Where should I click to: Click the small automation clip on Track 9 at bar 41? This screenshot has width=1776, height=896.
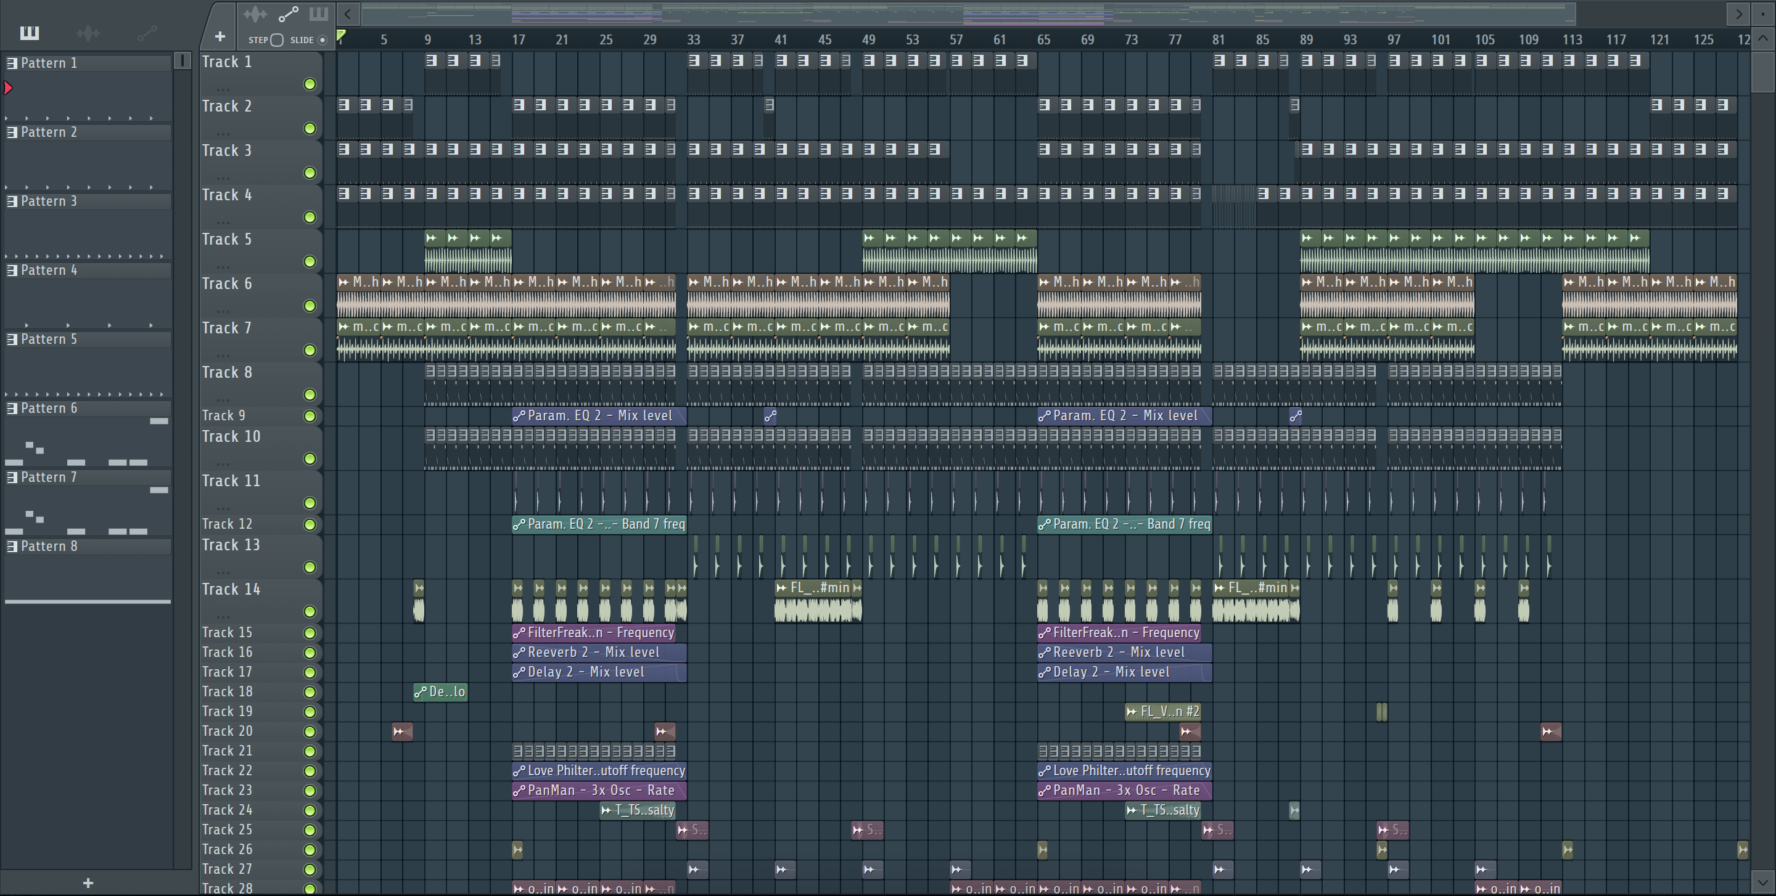pyautogui.click(x=770, y=415)
